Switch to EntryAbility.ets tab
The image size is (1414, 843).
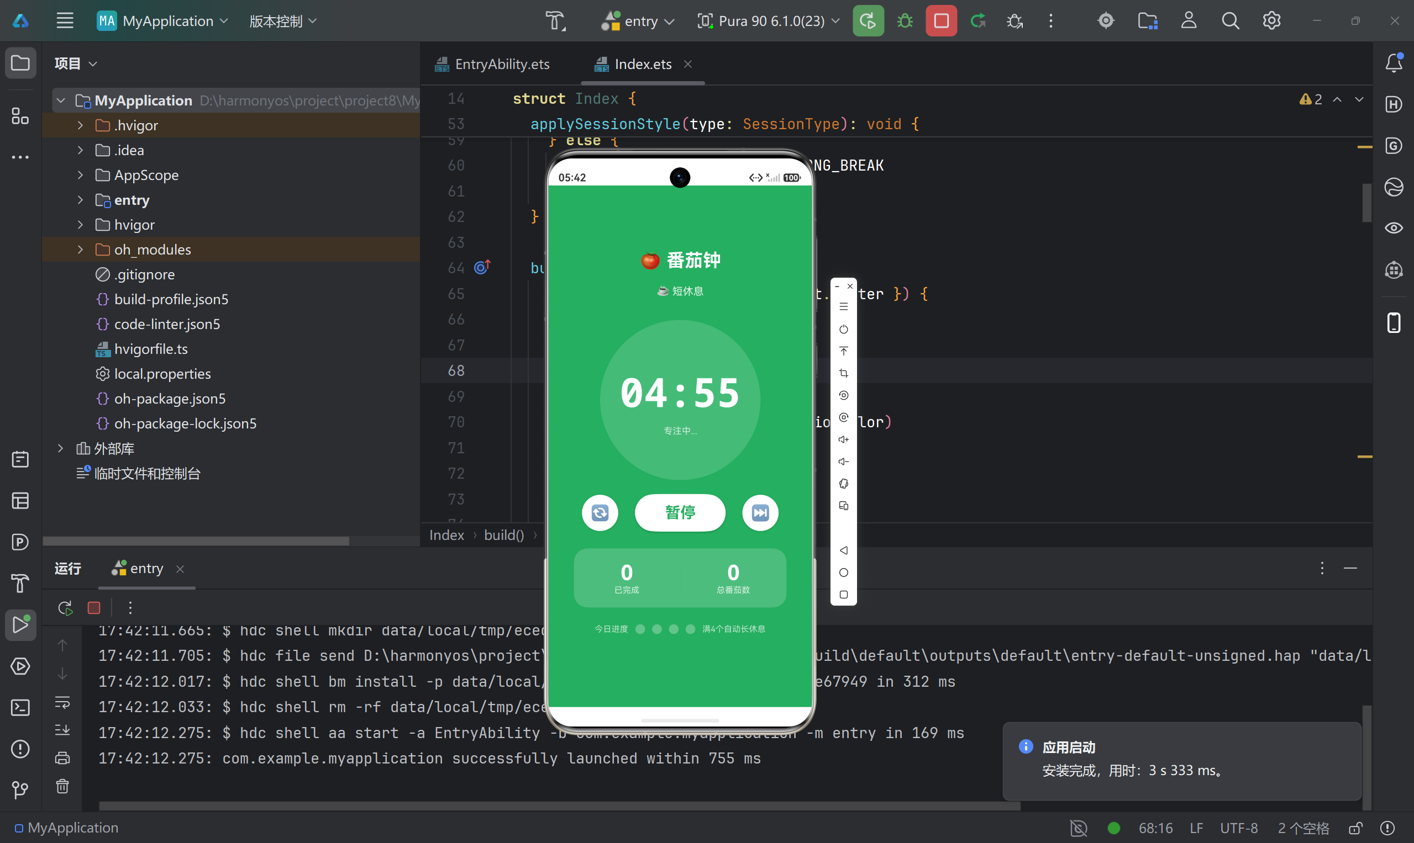pos(492,64)
